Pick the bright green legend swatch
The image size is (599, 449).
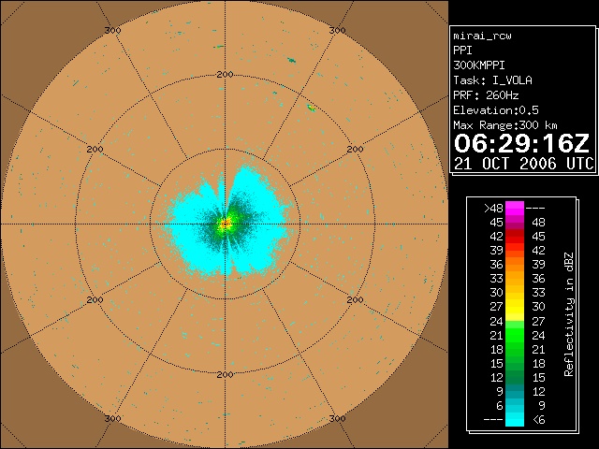pos(515,335)
